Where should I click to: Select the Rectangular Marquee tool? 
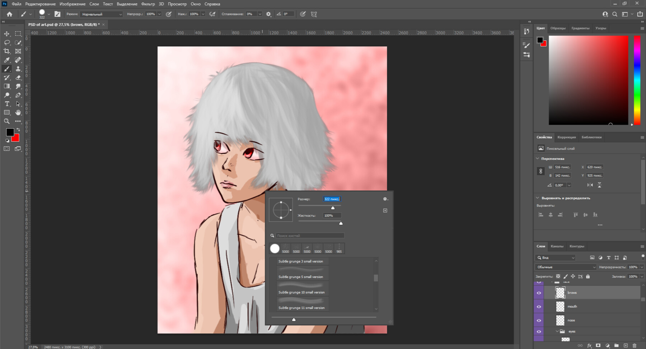18,34
